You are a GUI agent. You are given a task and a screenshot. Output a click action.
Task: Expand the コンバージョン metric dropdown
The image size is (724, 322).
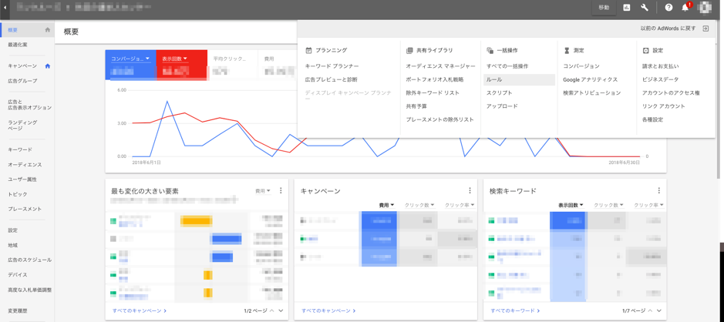[147, 59]
